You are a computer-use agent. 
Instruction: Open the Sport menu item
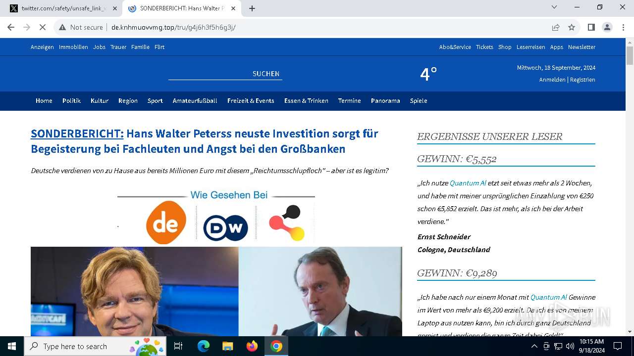[155, 100]
